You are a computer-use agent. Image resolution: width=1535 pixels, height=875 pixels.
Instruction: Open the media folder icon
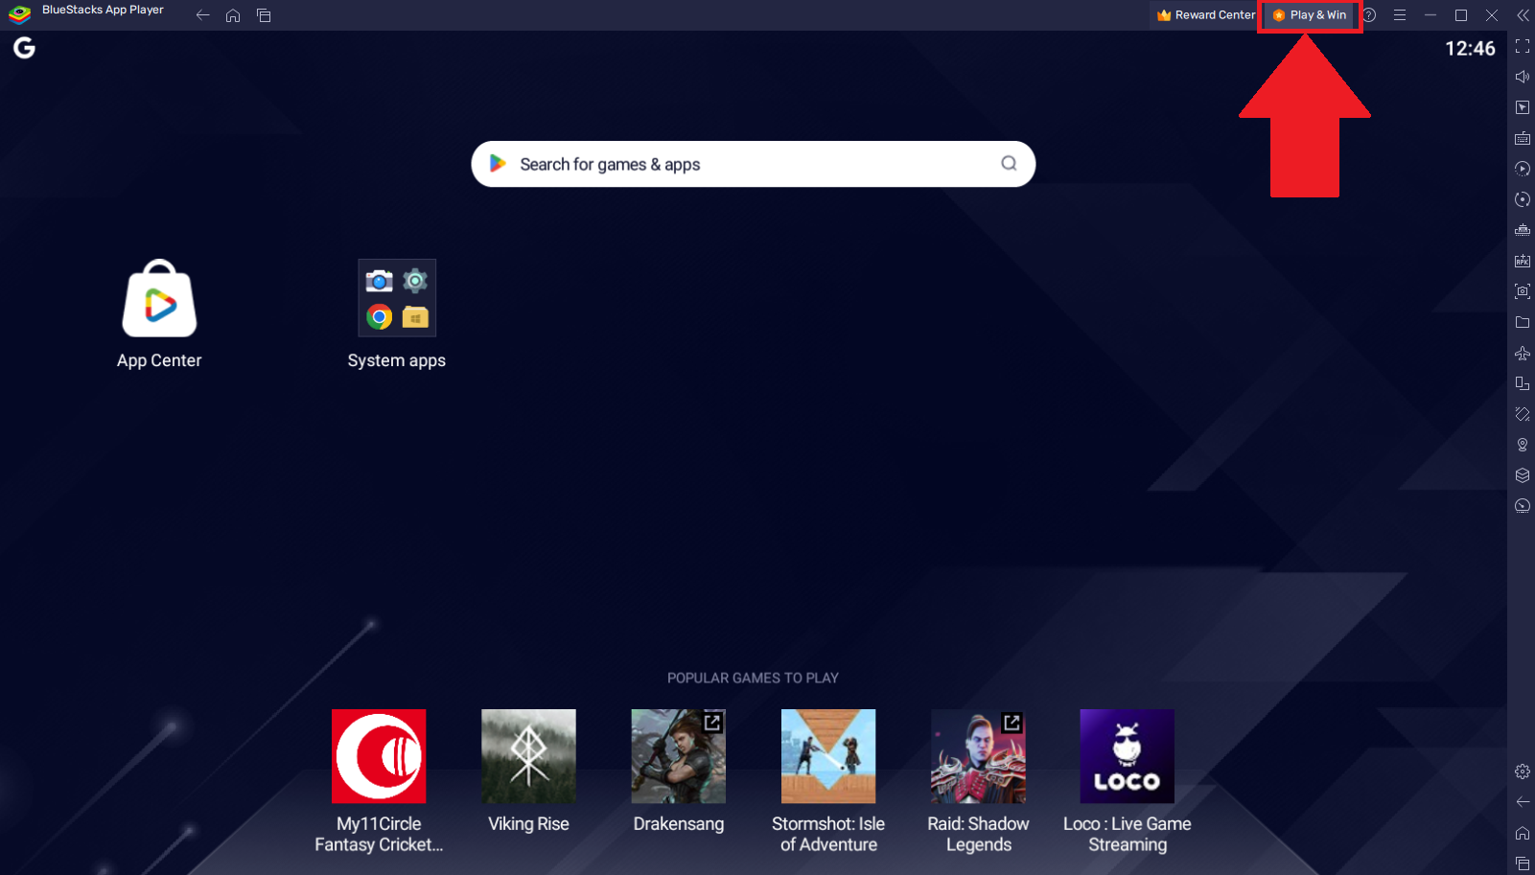(x=1523, y=322)
